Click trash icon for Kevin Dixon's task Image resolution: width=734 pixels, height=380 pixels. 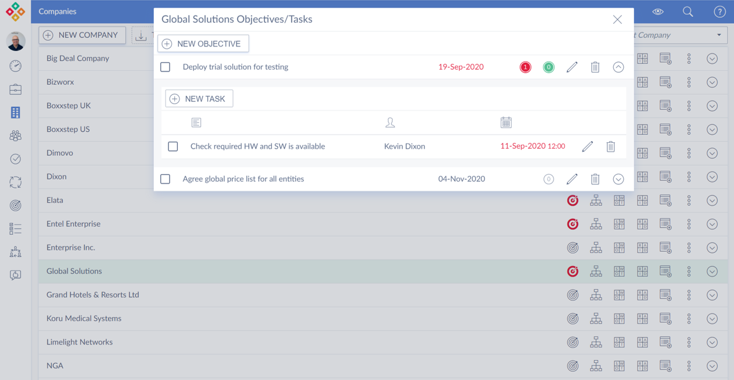coord(611,146)
